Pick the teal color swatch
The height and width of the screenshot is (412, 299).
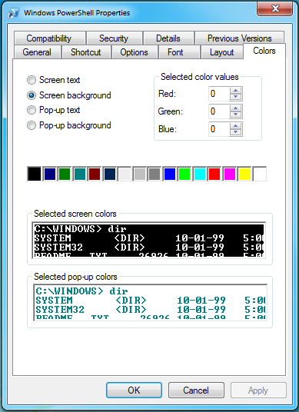80,174
